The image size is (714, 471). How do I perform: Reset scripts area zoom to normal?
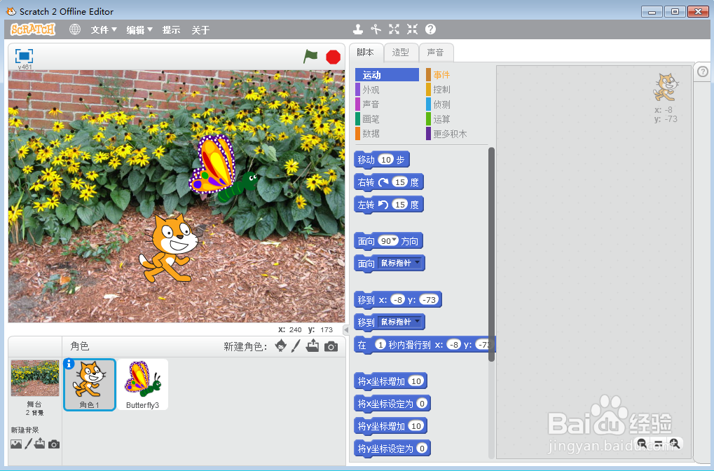(x=659, y=444)
